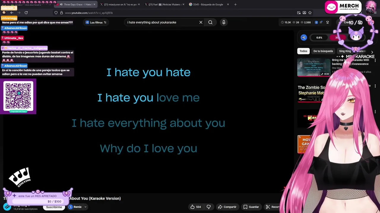Click the IQ icon in stats bar
380x213 pixels.
pos(316,22)
